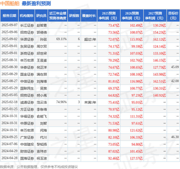
Task: Select date cell 2025-08-31
Action: pos(10,60)
